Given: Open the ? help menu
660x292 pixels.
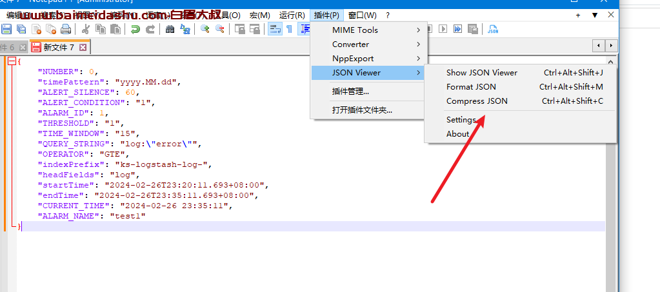Looking at the screenshot, I should point(388,15).
